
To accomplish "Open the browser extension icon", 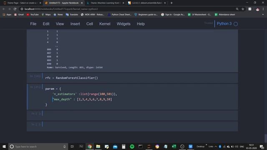I will (249, 9).
